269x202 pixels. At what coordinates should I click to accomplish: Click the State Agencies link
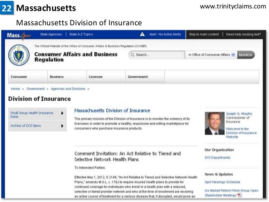[x=51, y=34]
